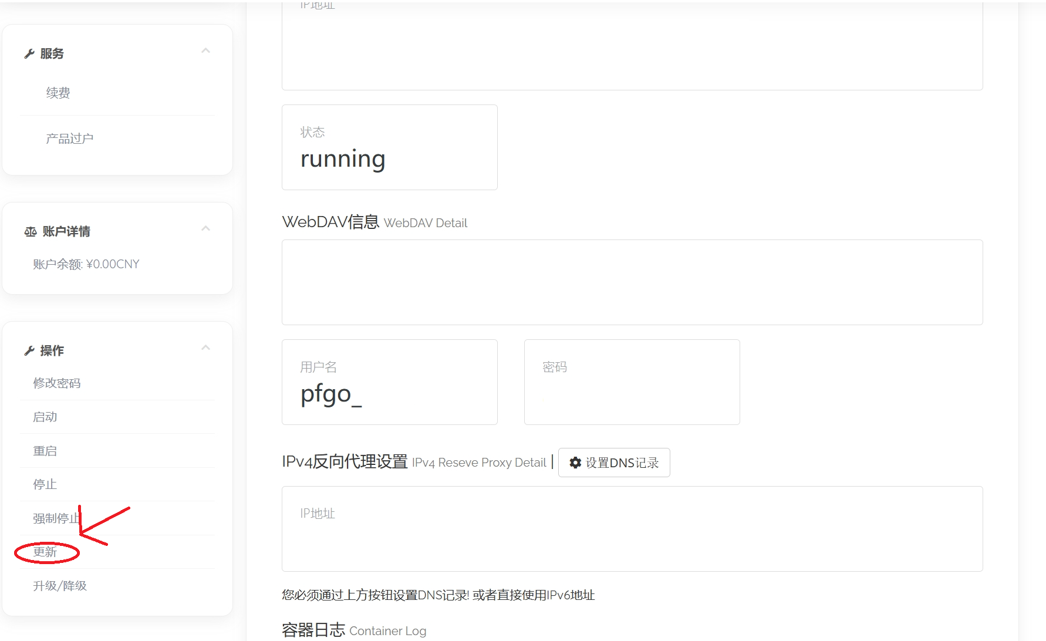Screen dimensions: 1046x641
Task: Select 产品过户 in the service menu
Action: click(x=69, y=139)
